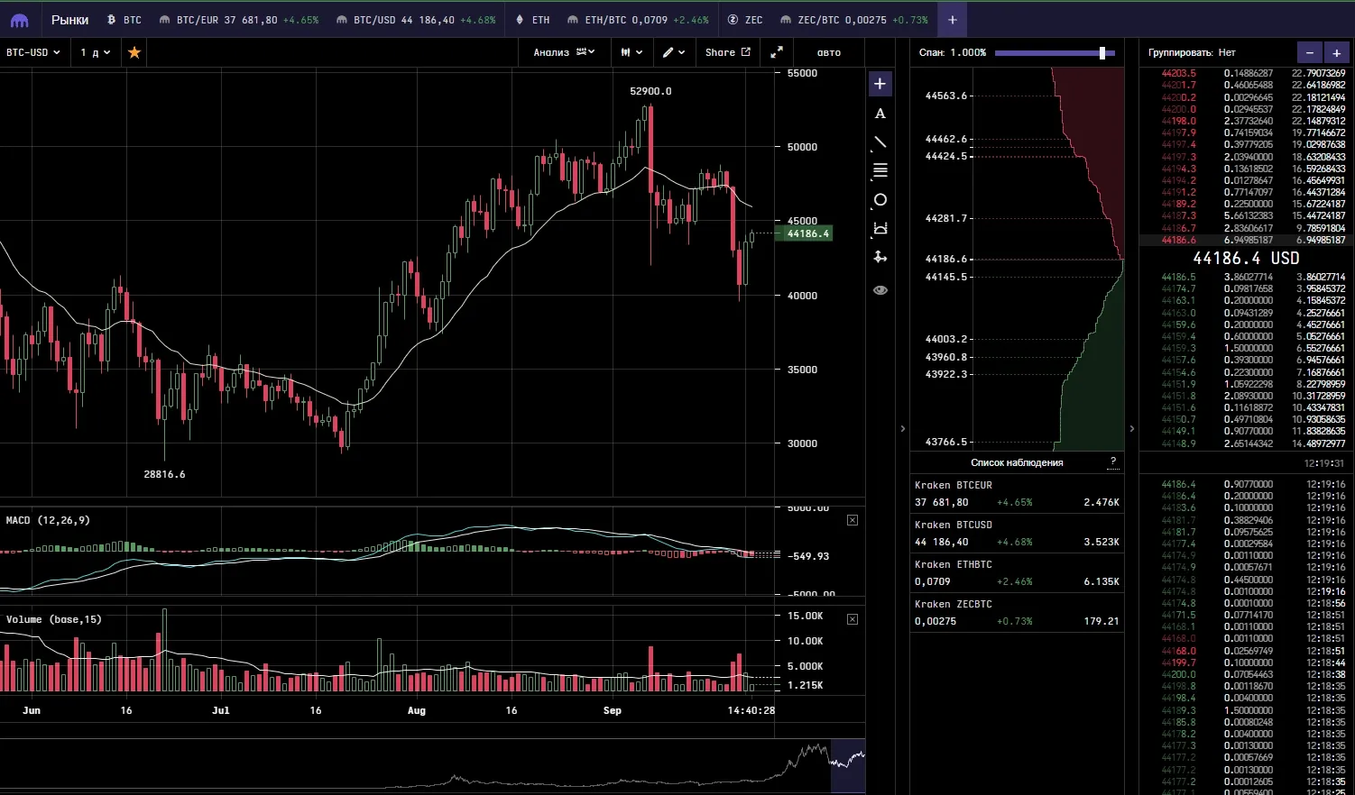This screenshot has height=795, width=1355.
Task: Open Kraken ZECBTC in watchlist
Action: (x=1017, y=613)
